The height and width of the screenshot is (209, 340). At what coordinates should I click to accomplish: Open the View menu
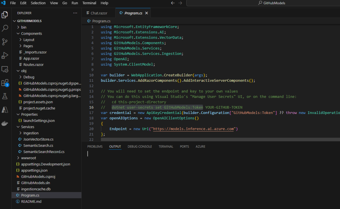[54, 3]
